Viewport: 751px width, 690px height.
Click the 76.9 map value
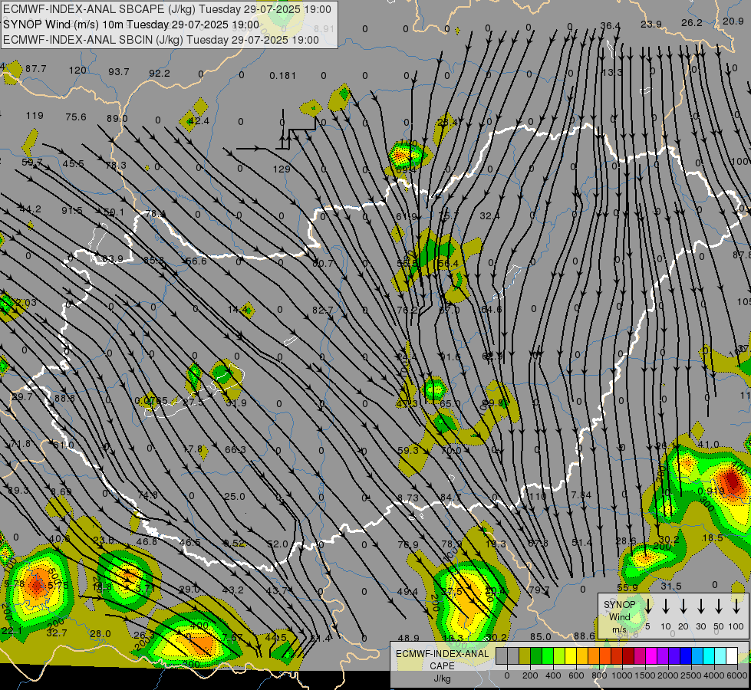(408, 545)
